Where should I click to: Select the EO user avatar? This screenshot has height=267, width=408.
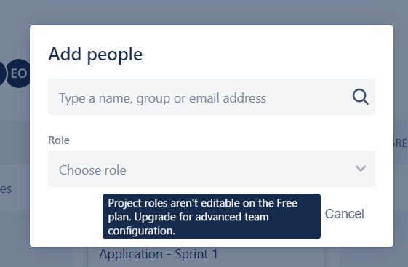17,73
